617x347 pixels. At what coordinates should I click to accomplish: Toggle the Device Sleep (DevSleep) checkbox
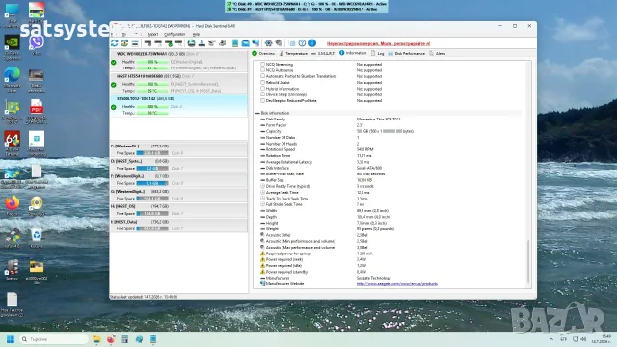point(262,94)
